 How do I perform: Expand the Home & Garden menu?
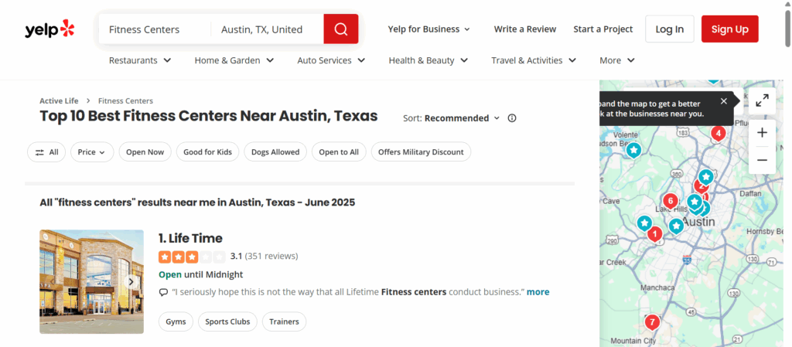[x=234, y=60]
